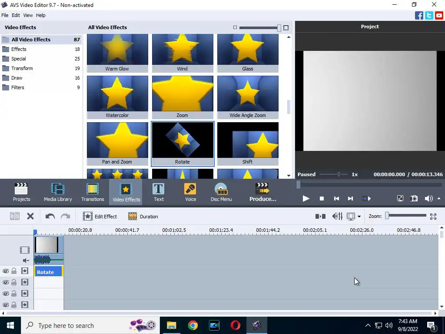Lock the third effect track
The image size is (445, 334).
point(14,294)
